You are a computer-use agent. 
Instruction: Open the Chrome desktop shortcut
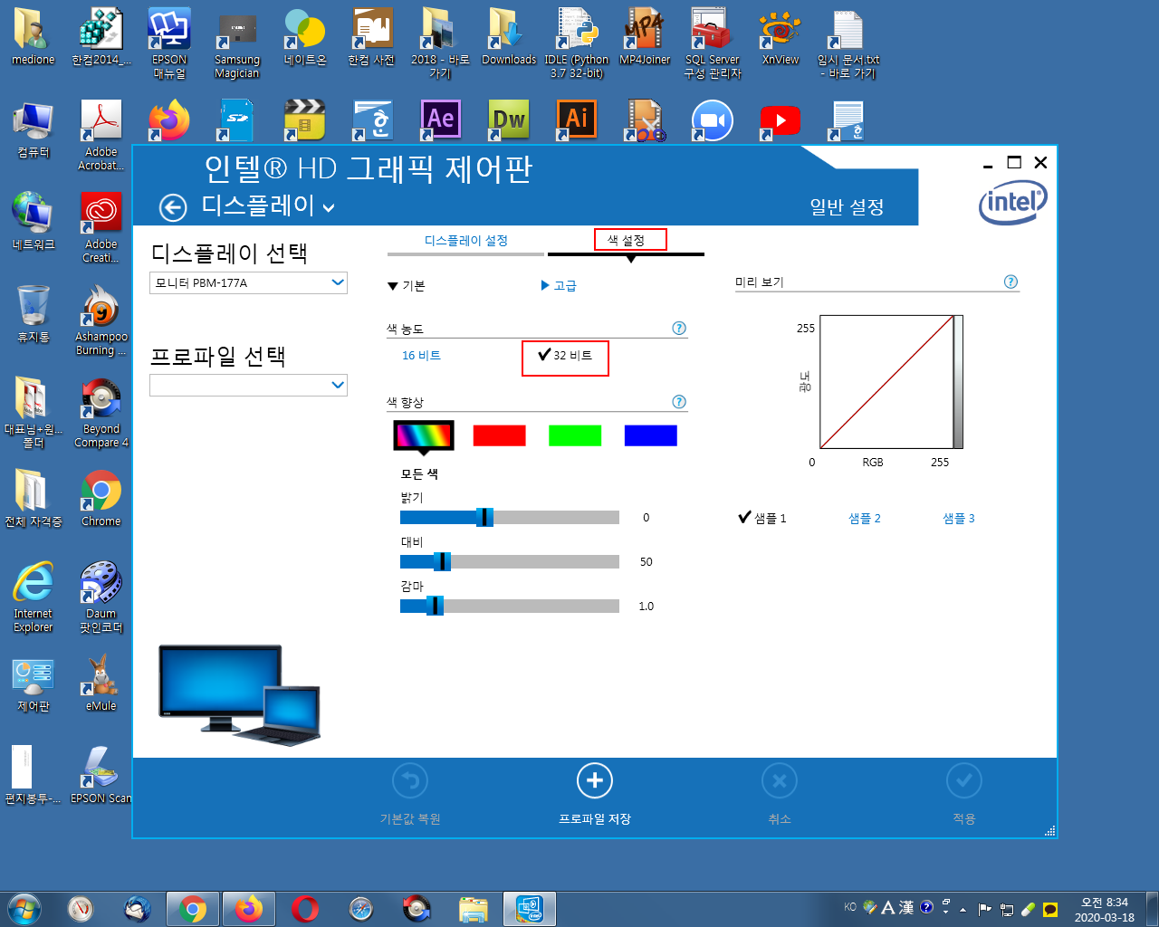[x=101, y=499]
